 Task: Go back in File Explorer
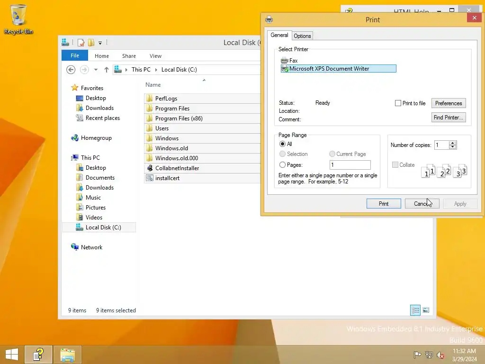point(71,70)
